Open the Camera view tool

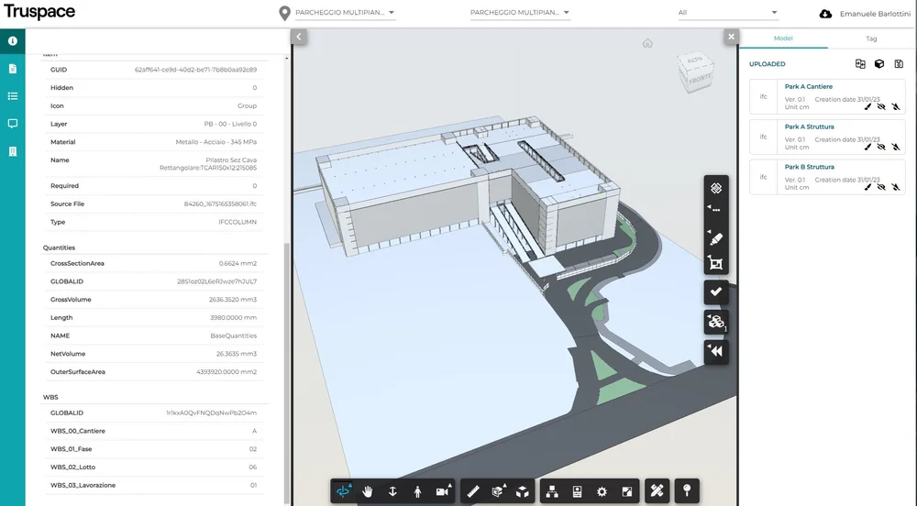click(x=443, y=491)
